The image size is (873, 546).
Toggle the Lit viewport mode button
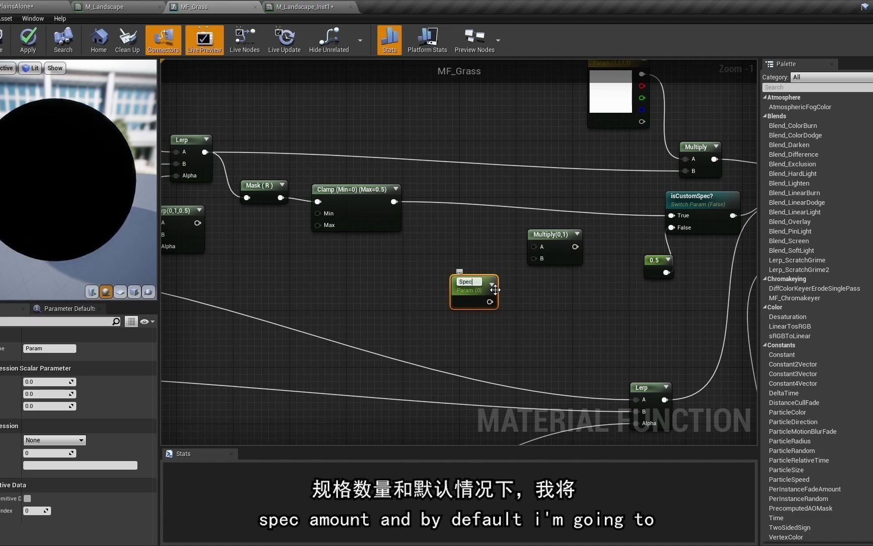pos(30,68)
